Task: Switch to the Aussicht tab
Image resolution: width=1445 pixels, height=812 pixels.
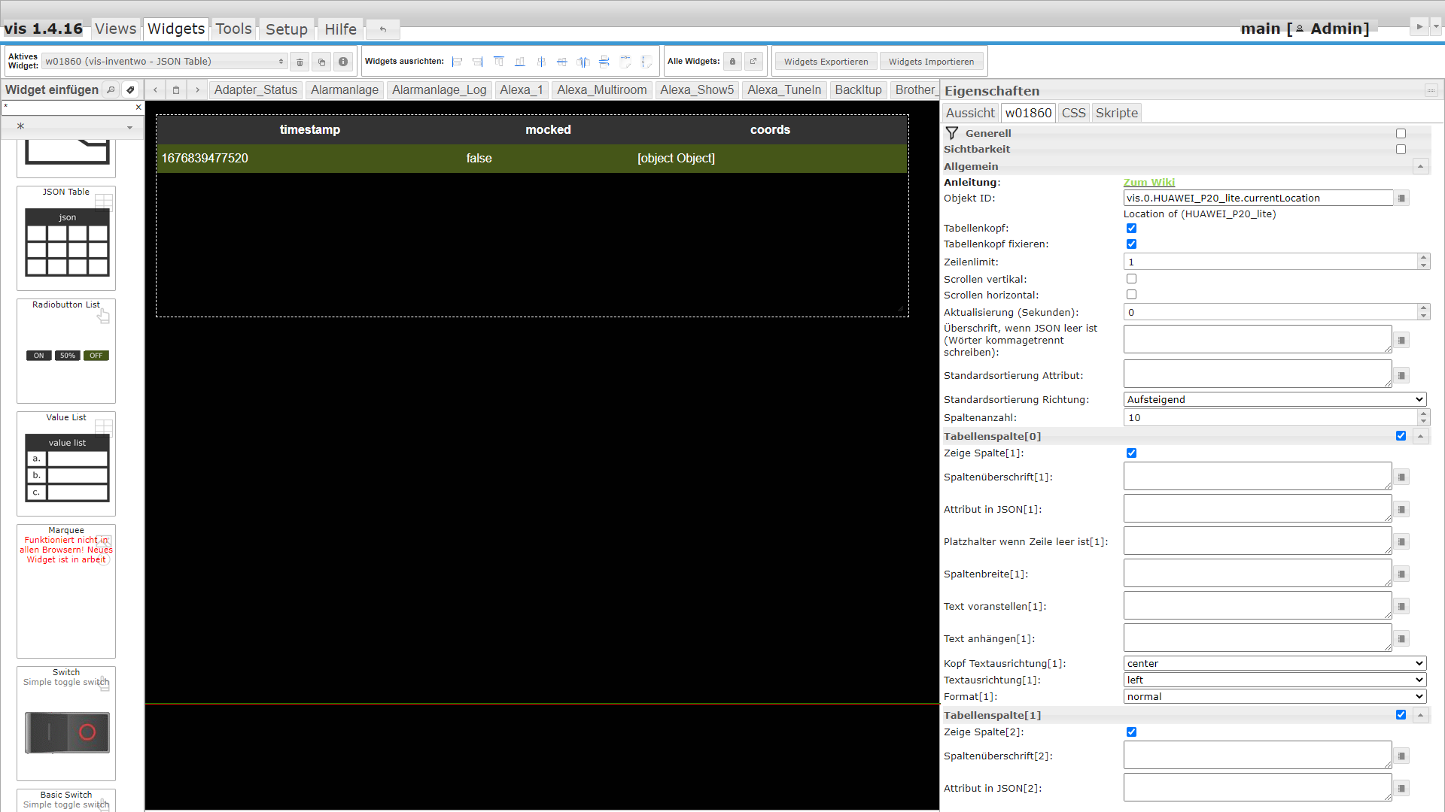Action: click(970, 113)
